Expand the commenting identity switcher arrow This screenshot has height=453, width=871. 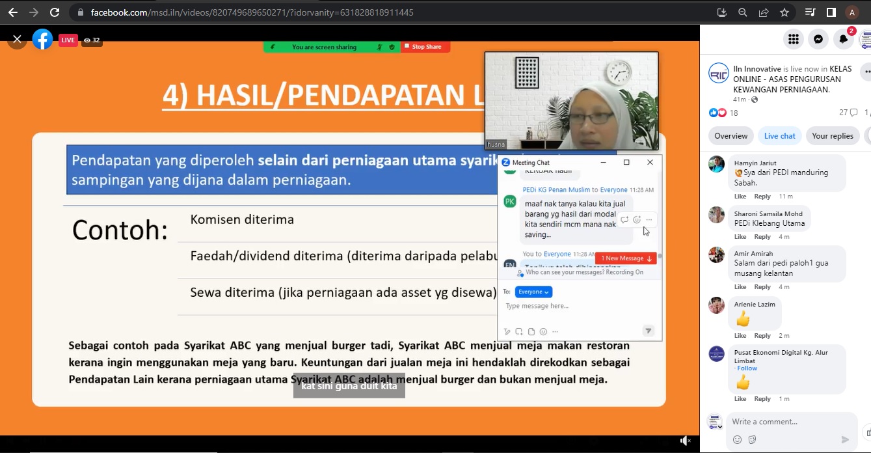(720, 427)
